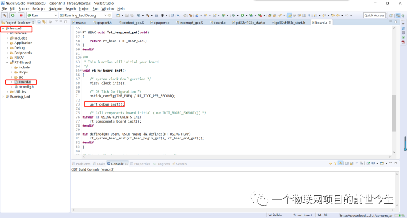Open Project Explorer view menu triangle
407x218 pixels.
tap(57, 22)
